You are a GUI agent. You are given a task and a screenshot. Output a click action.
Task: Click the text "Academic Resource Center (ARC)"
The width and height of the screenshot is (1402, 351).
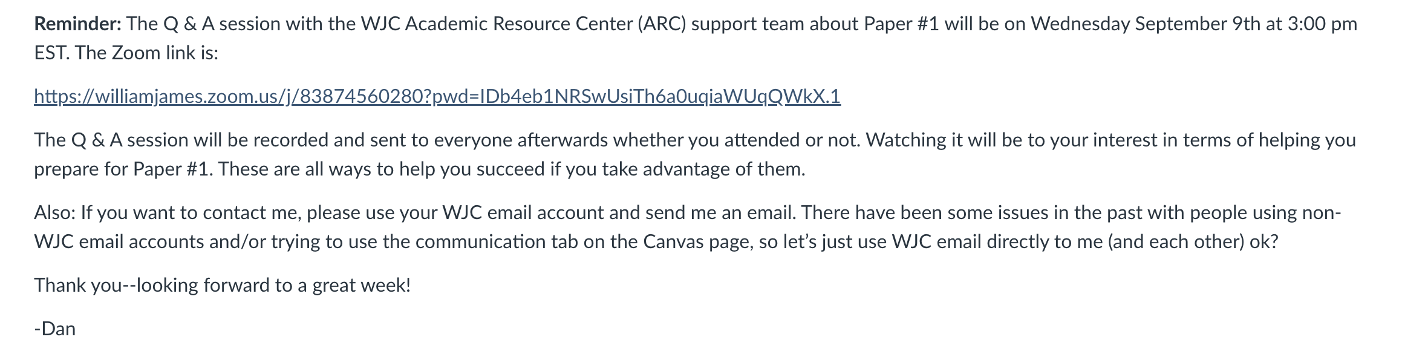tap(546, 24)
